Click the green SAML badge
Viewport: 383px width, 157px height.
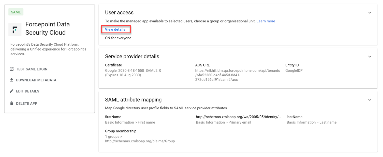pos(16,12)
